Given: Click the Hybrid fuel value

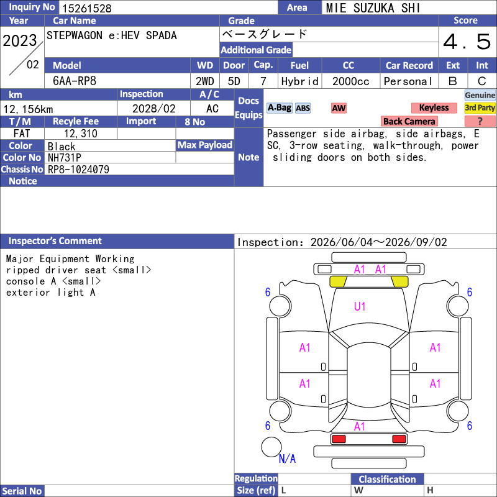Looking at the screenshot, I should (x=300, y=81).
